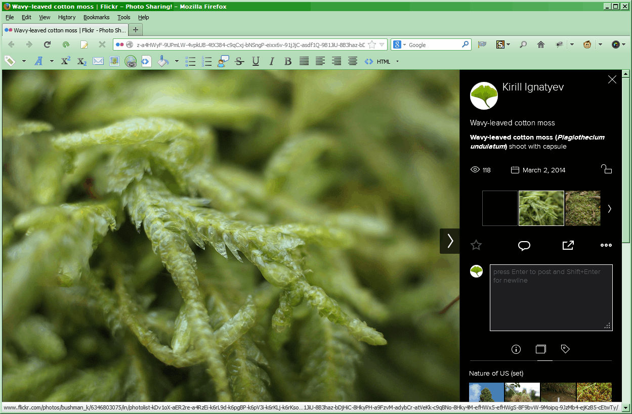
Task: Open the tag dropdown arrow in toolbar
Action: coord(24,61)
